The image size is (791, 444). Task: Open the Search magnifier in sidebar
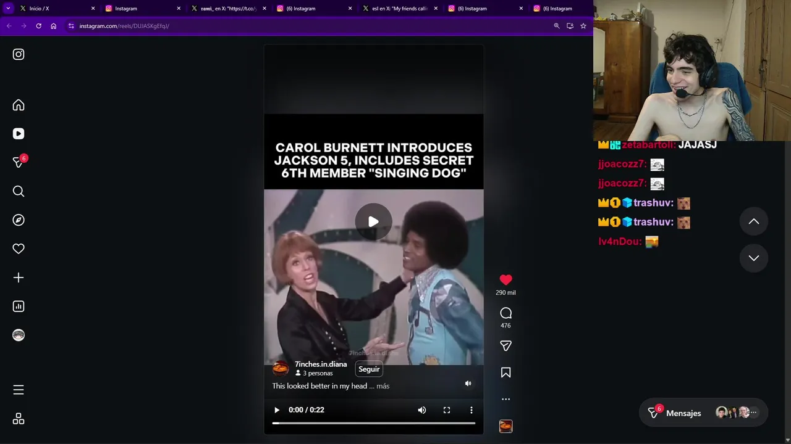(x=19, y=191)
